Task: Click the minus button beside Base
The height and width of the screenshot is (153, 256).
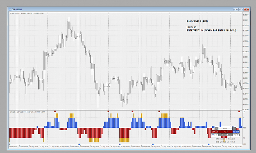Action: (x=217, y=129)
